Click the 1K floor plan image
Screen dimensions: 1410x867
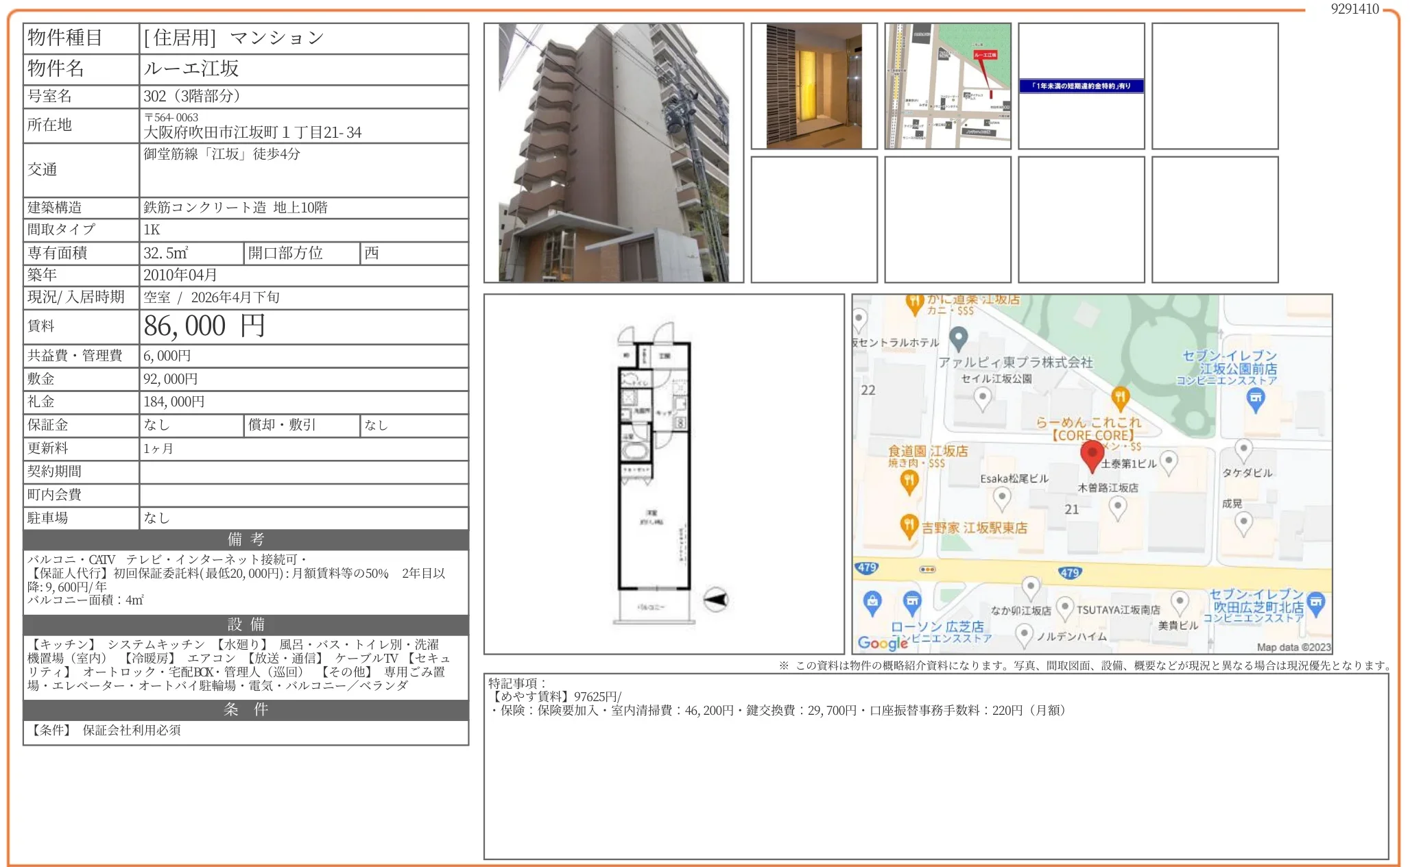click(654, 473)
